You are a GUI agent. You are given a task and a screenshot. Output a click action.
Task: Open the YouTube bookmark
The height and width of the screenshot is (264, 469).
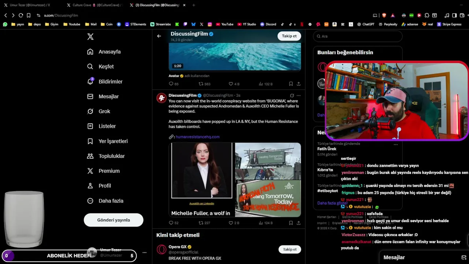pos(224,24)
